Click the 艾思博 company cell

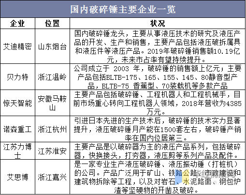17,177
